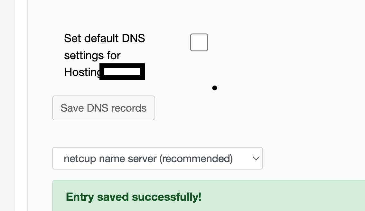Click the redacted black box after Hosting

click(122, 71)
